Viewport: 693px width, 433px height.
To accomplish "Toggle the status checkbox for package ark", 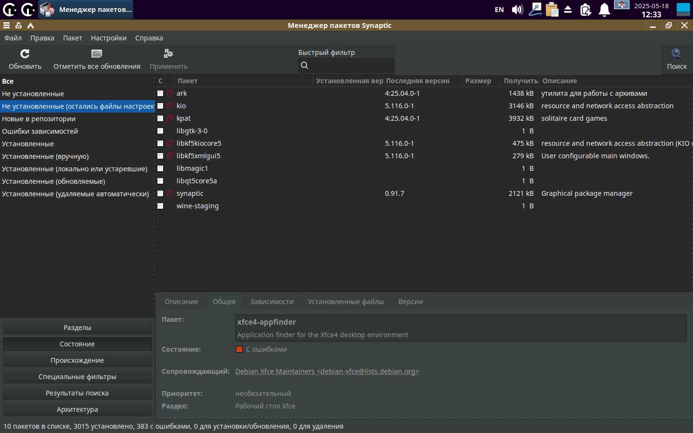I will 161,93.
